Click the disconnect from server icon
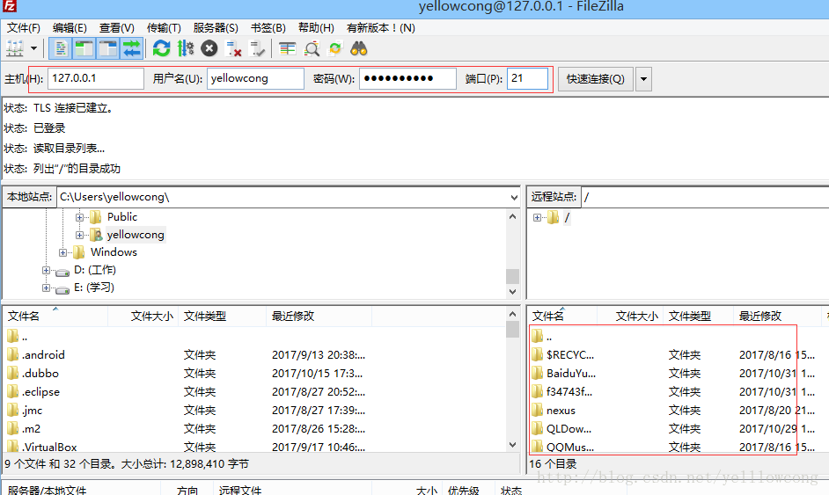The width and height of the screenshot is (829, 495). click(233, 48)
